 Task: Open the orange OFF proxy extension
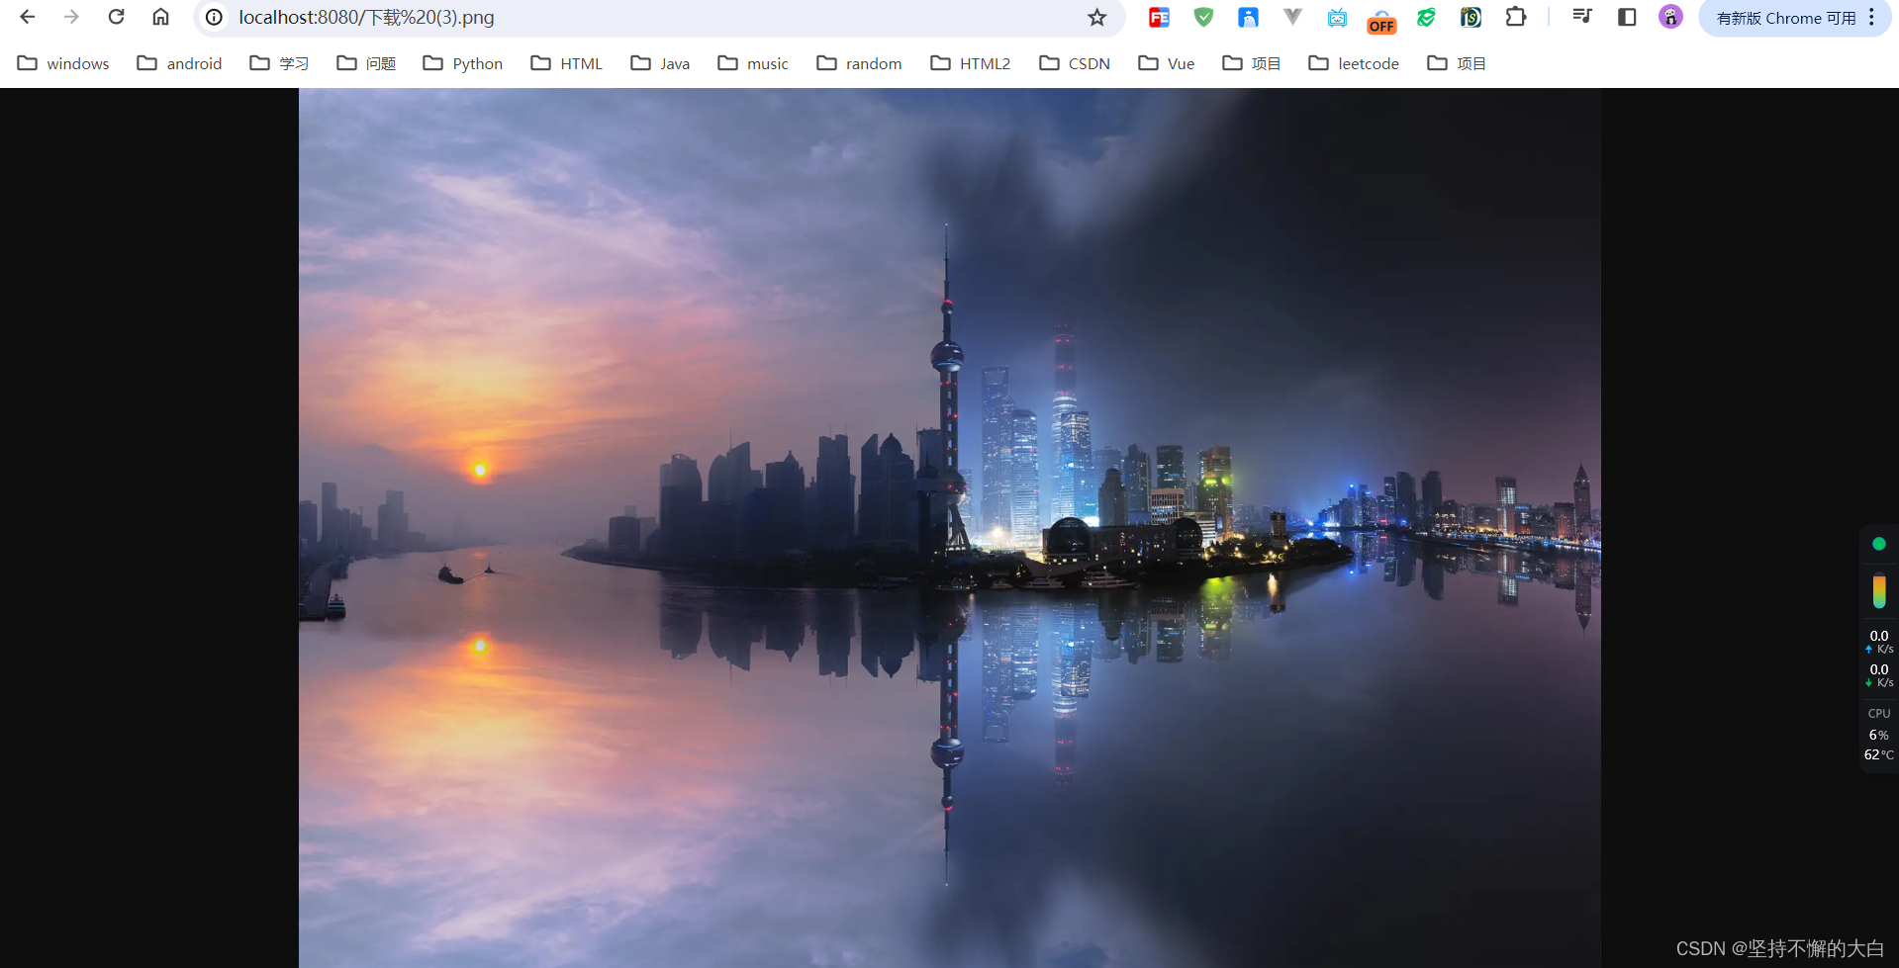pyautogui.click(x=1381, y=17)
